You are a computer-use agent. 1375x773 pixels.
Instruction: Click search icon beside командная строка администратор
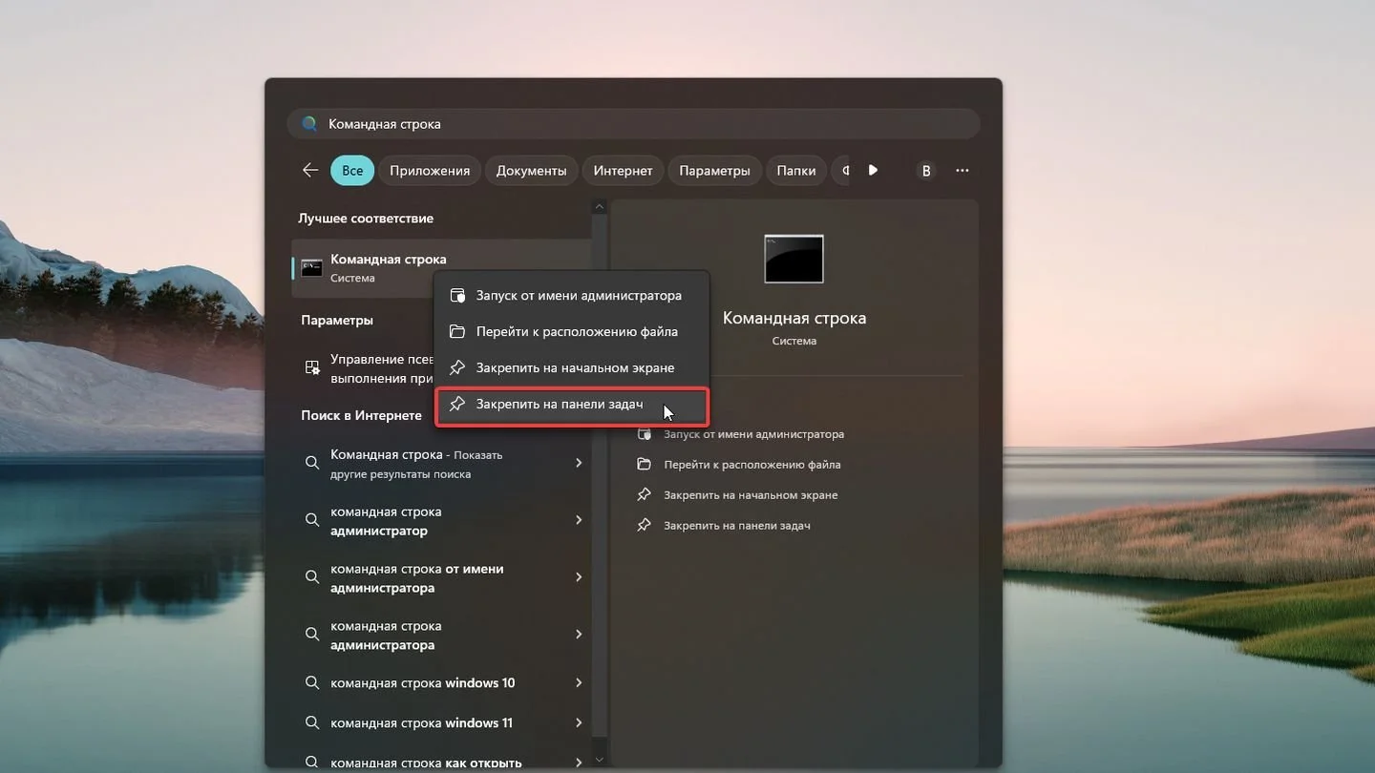click(311, 520)
